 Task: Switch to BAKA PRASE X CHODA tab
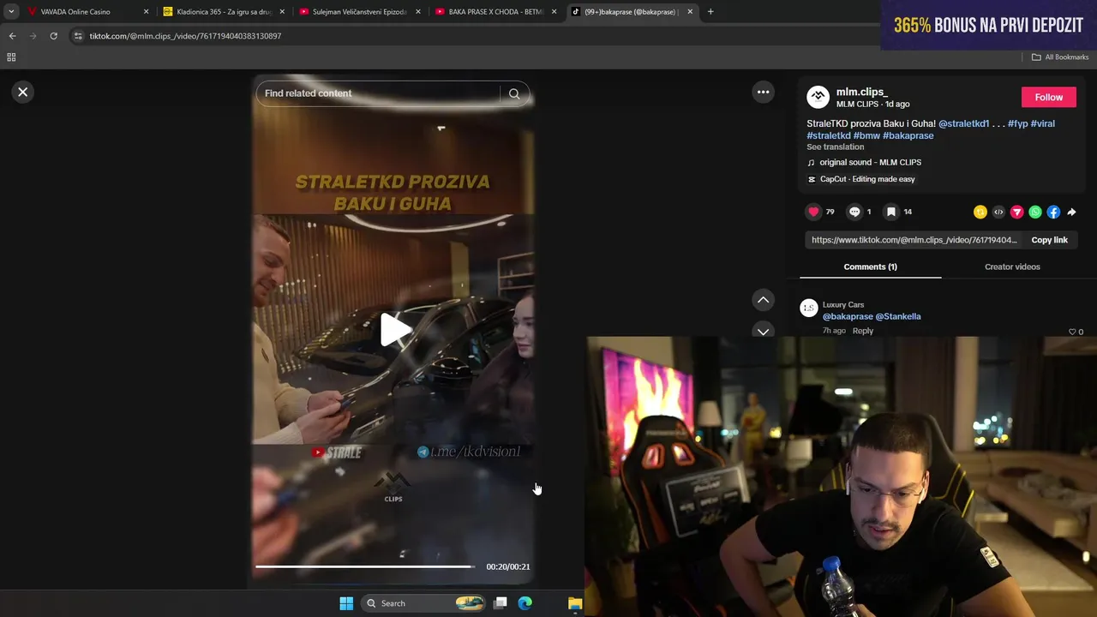[x=495, y=12]
